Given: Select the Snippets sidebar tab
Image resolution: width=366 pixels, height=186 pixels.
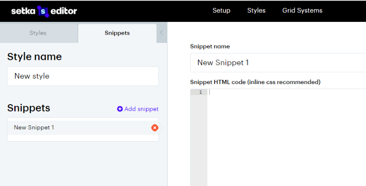Looking at the screenshot, I should 117,33.
